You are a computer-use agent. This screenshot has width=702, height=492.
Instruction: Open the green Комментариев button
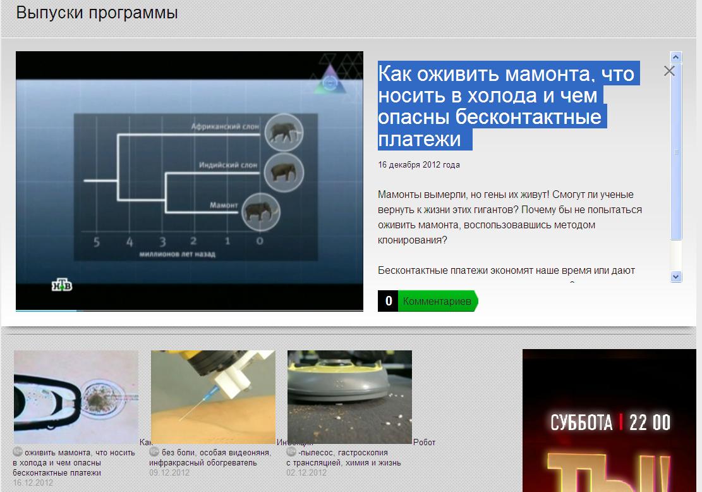[437, 302]
